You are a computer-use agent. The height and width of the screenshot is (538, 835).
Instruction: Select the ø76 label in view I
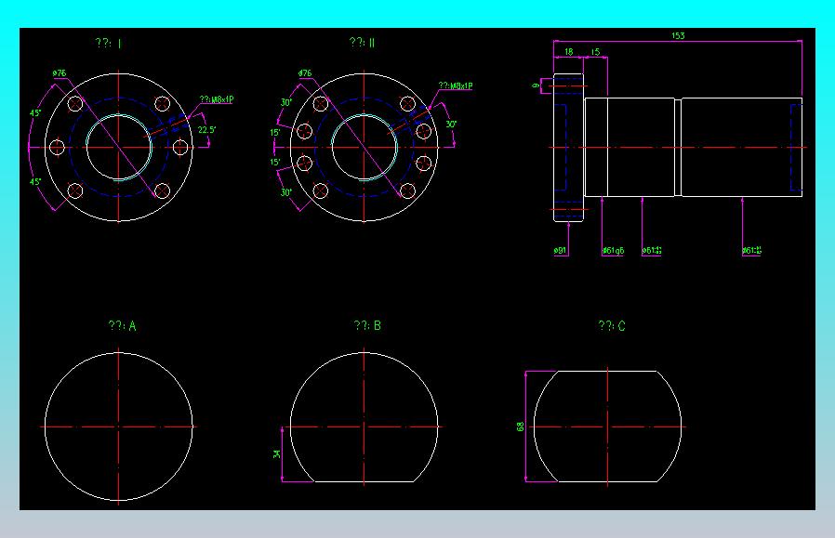[60, 72]
